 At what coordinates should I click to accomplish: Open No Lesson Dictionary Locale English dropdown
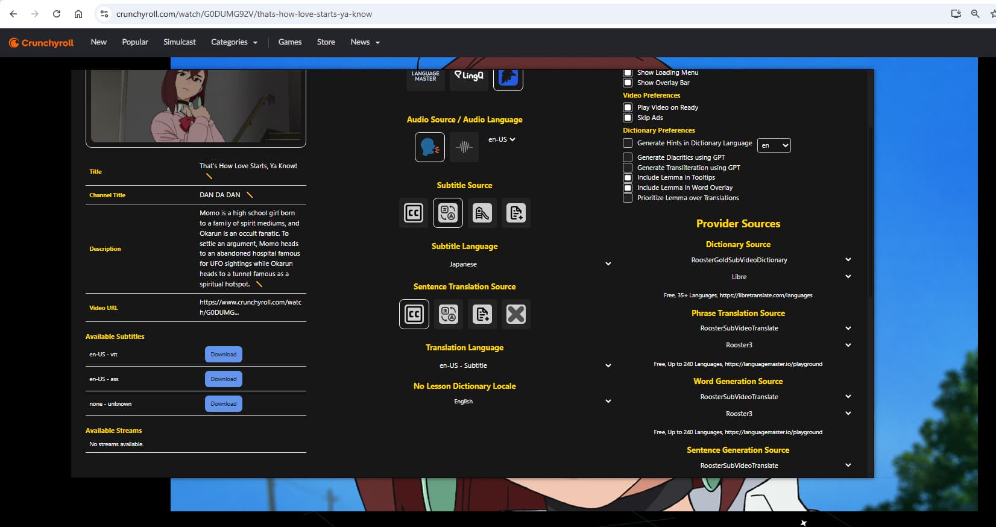pos(508,401)
